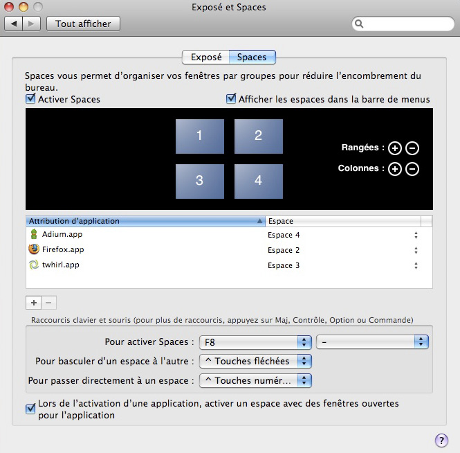The height and width of the screenshot is (453, 460).
Task: Remove a row with Rangées minus icon
Action: (x=412, y=148)
